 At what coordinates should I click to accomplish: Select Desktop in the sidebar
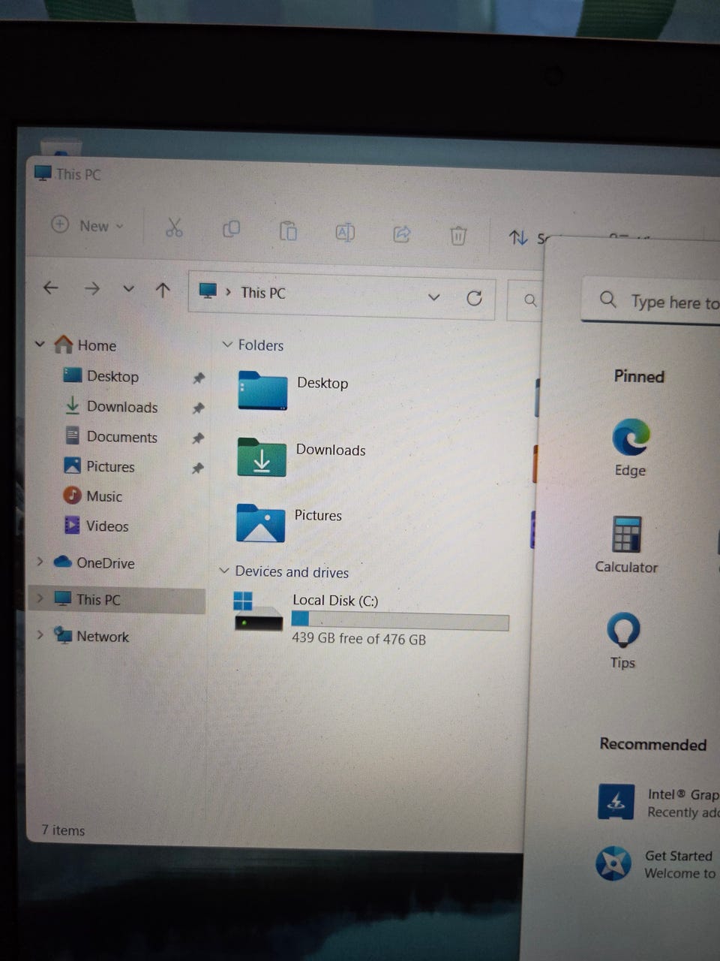[x=101, y=376]
